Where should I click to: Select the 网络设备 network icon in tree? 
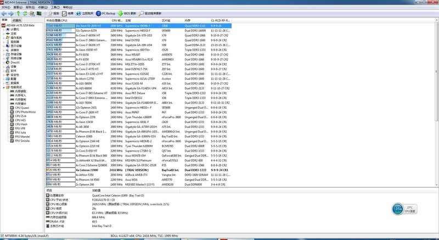(x=8, y=58)
